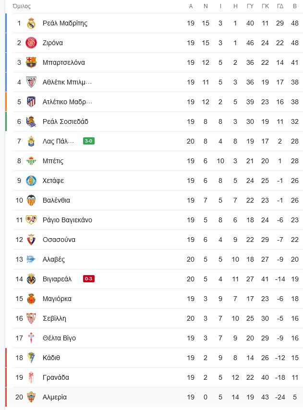Open the green 3-0 result badge
Screen dimensions: 303x410
pos(89,141)
